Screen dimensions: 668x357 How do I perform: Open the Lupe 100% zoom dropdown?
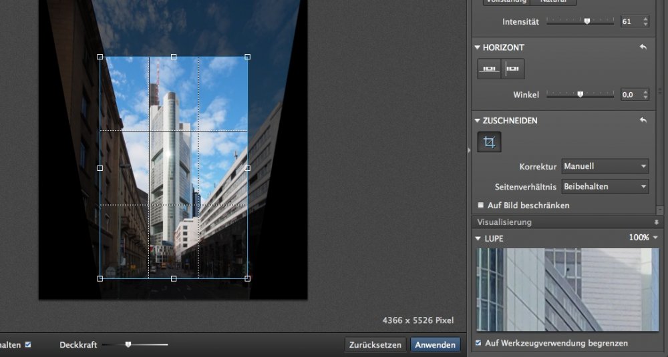pyautogui.click(x=644, y=238)
